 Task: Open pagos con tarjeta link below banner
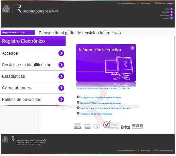[x=102, y=88]
